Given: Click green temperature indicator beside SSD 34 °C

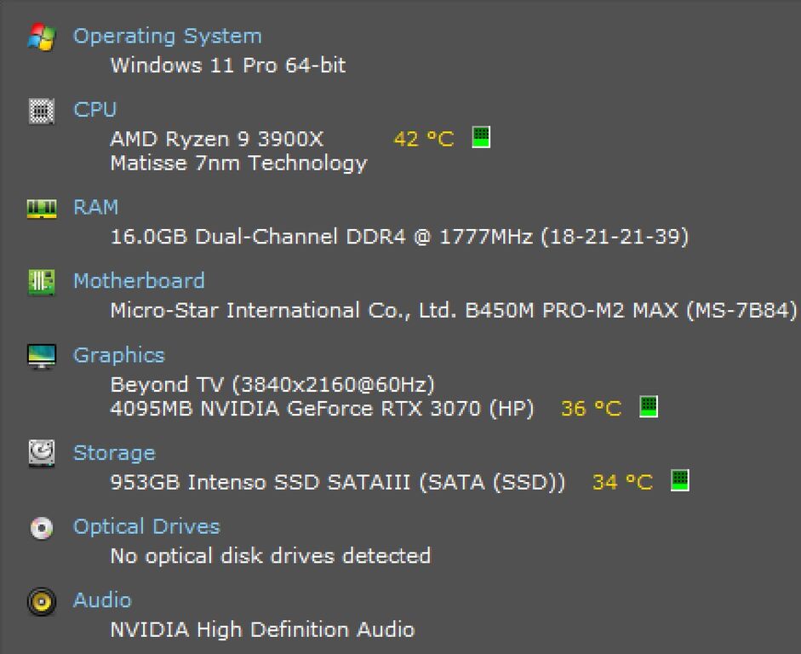Looking at the screenshot, I should 680,480.
